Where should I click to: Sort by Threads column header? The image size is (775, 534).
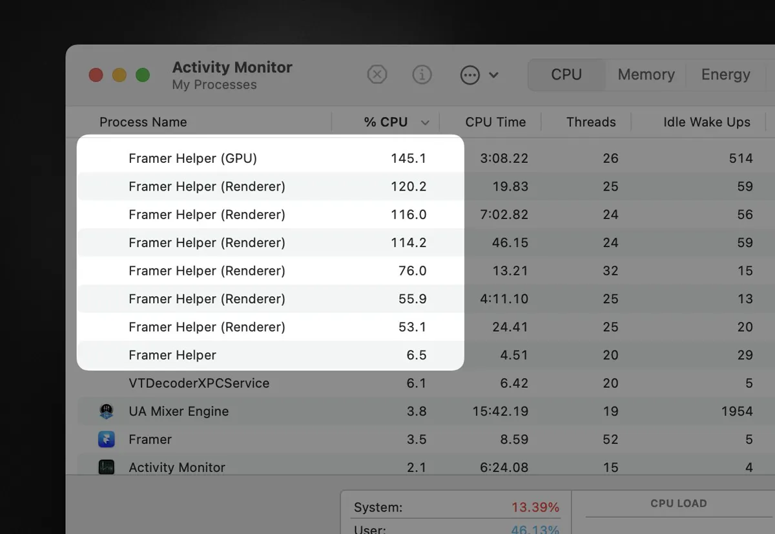[591, 122]
